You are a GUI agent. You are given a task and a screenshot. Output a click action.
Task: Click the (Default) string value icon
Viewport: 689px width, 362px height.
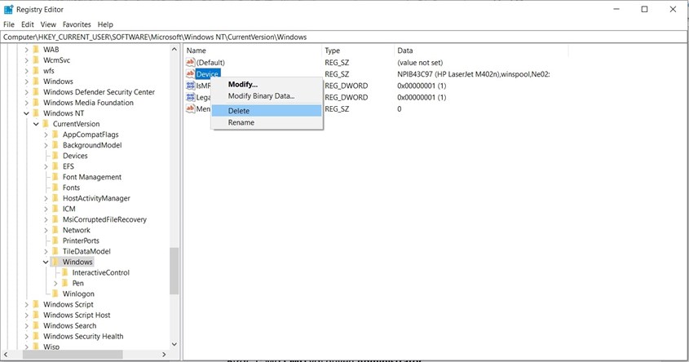click(190, 63)
